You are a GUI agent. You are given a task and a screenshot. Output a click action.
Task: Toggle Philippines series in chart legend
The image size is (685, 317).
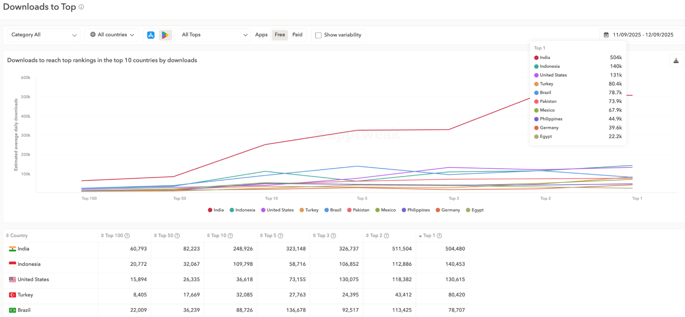[416, 210]
